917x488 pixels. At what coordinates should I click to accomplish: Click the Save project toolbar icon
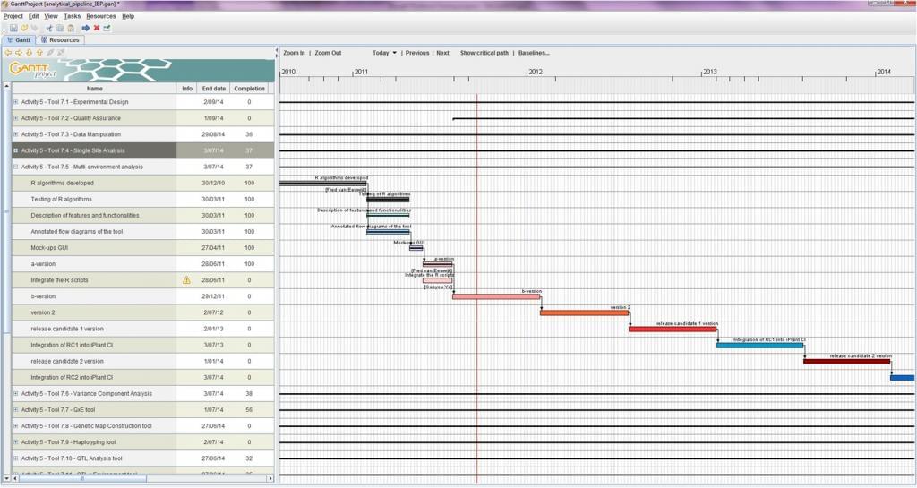point(13,28)
